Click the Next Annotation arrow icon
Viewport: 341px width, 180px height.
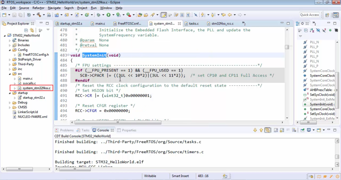[x=203, y=15]
